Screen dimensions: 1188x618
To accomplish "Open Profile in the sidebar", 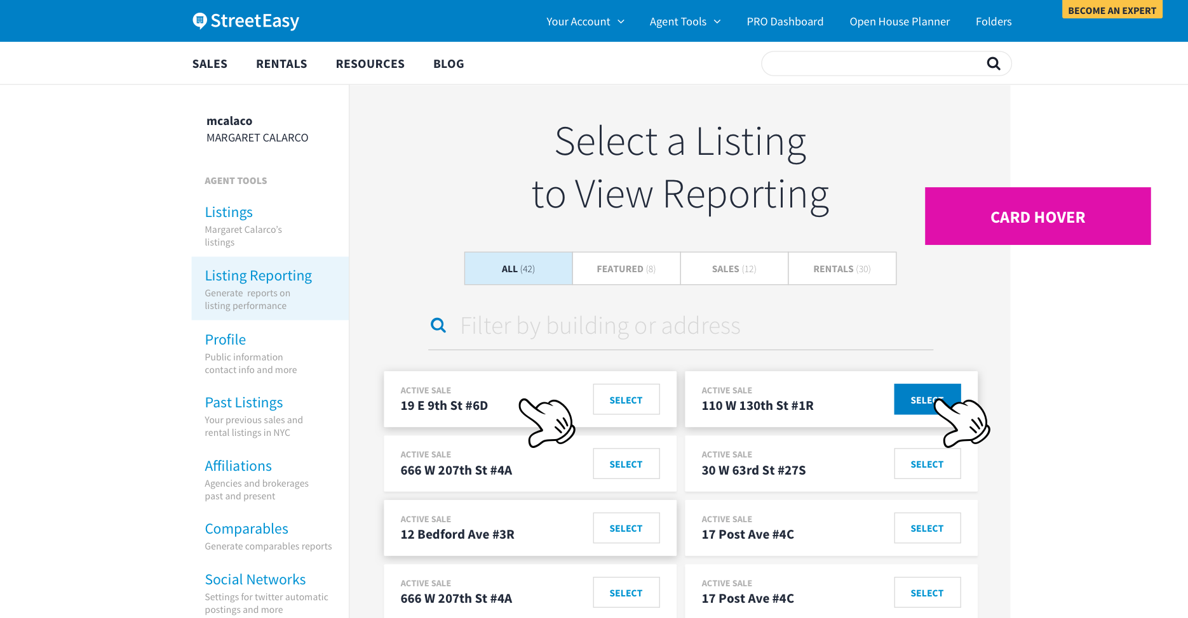I will (x=225, y=339).
